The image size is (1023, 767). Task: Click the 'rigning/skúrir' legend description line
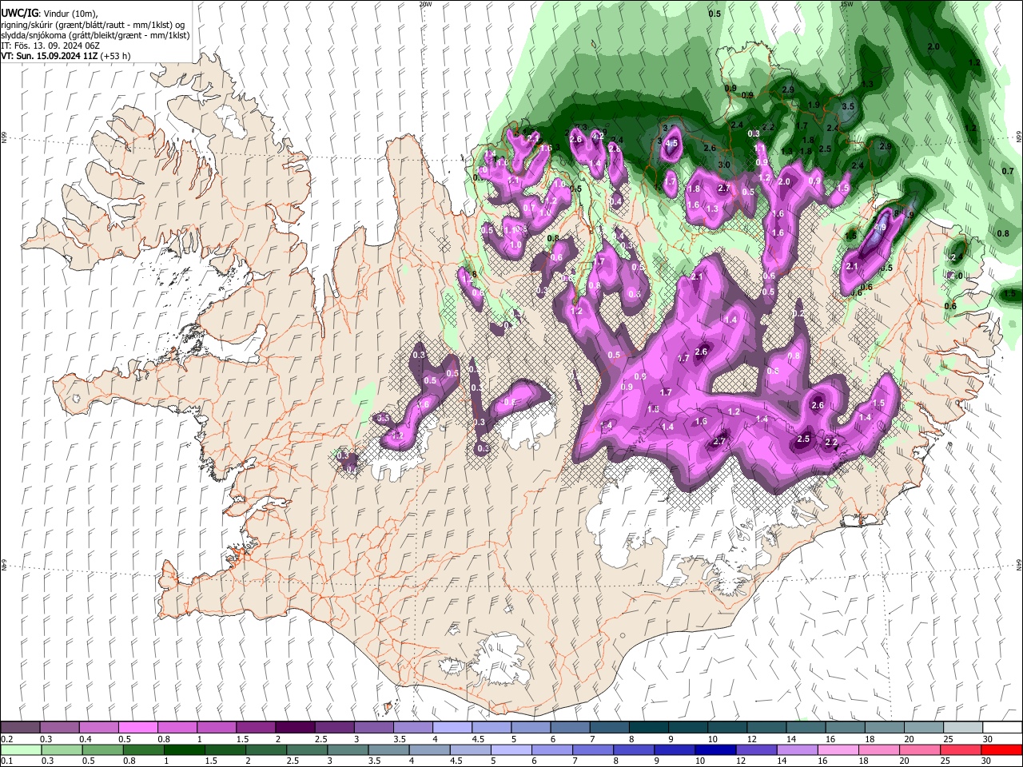click(x=93, y=25)
